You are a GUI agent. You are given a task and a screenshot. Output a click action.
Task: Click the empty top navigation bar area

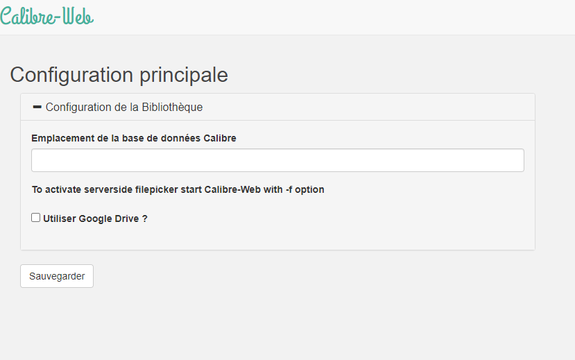330,17
